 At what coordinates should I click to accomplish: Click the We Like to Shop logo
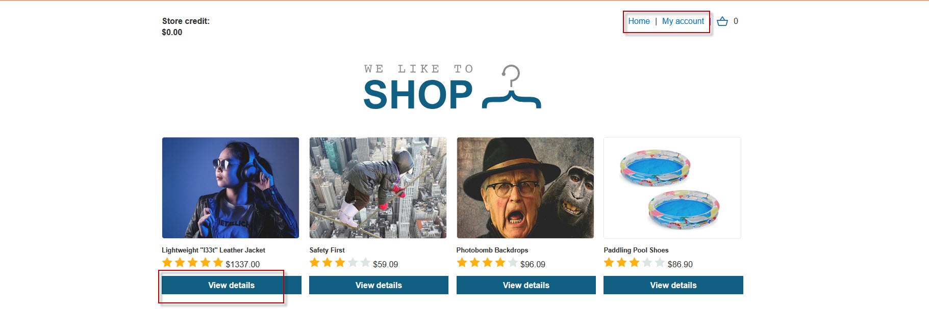click(x=452, y=88)
